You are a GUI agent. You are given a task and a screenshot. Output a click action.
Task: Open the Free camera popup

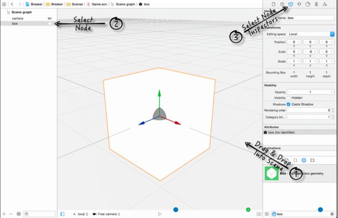(x=106, y=214)
